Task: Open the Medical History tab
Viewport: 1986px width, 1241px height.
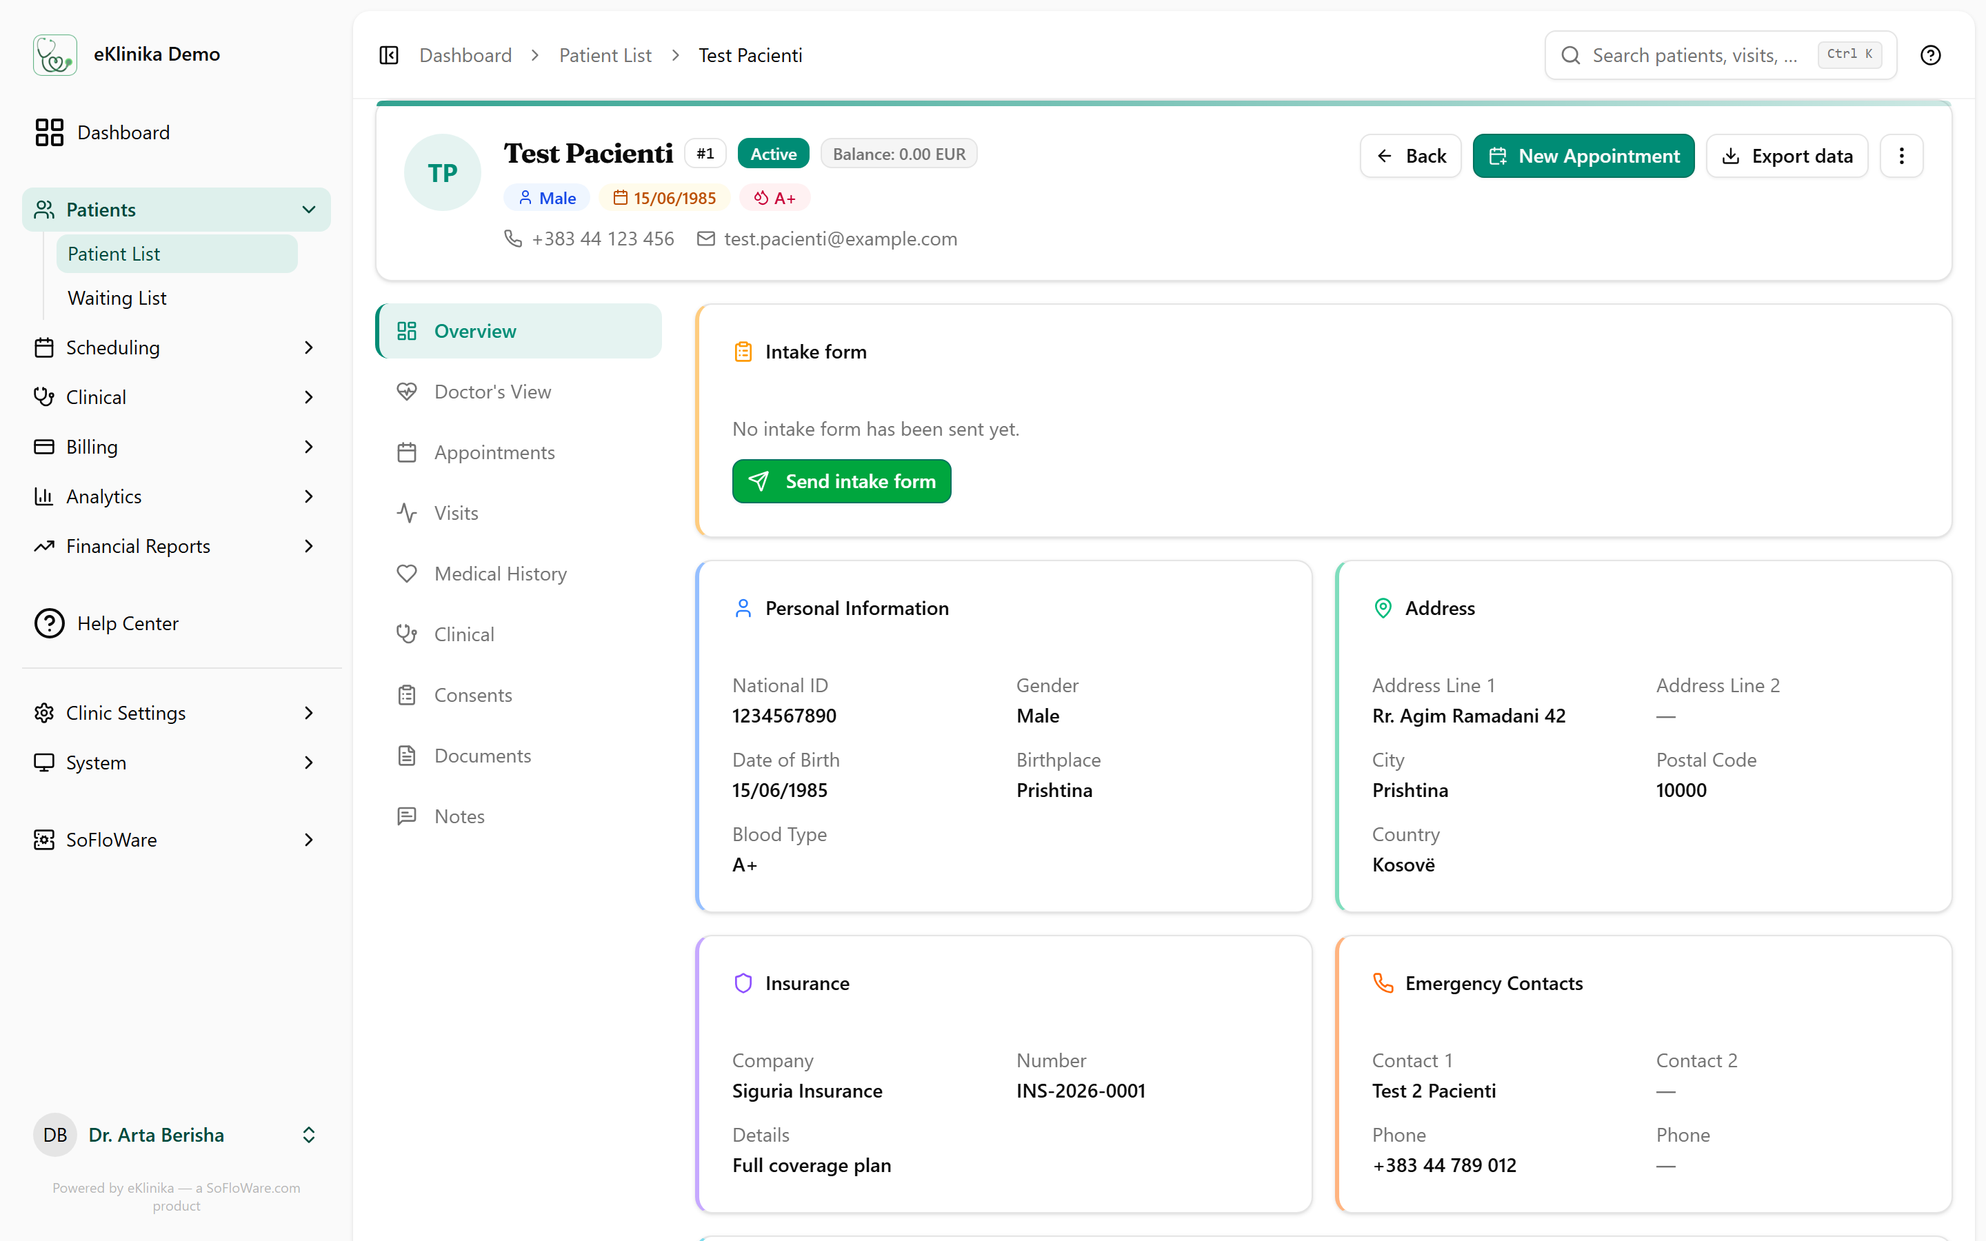Action: (519, 574)
